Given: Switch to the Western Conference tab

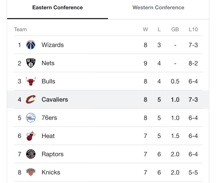Looking at the screenshot, I should click(158, 8).
